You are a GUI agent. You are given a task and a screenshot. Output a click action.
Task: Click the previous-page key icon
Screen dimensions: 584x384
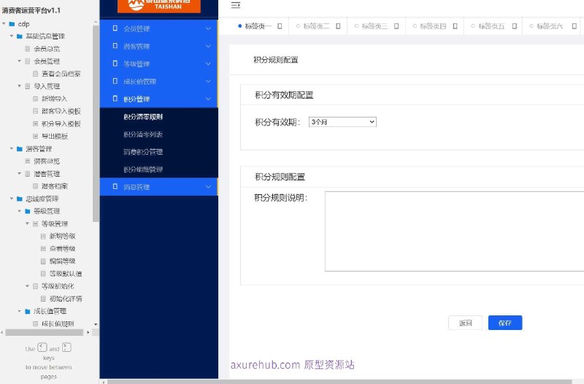pos(42,347)
